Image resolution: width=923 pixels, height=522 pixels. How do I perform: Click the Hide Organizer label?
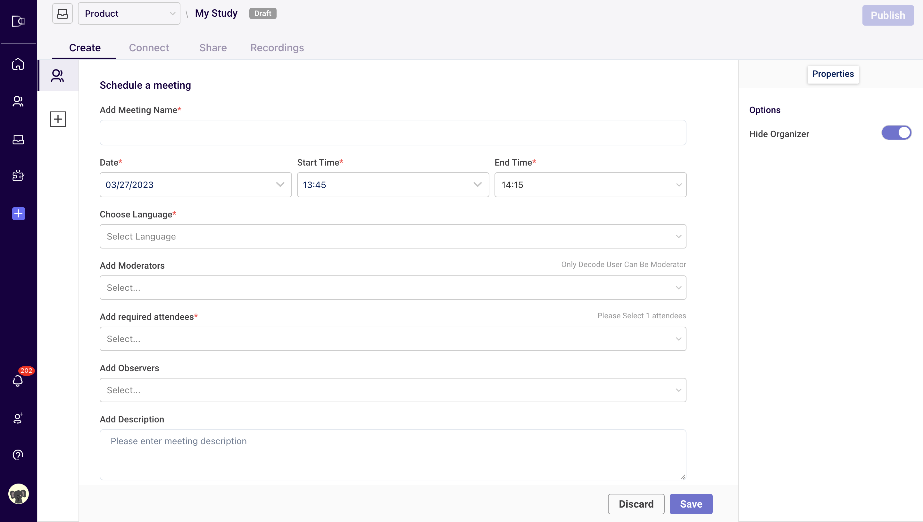click(779, 134)
